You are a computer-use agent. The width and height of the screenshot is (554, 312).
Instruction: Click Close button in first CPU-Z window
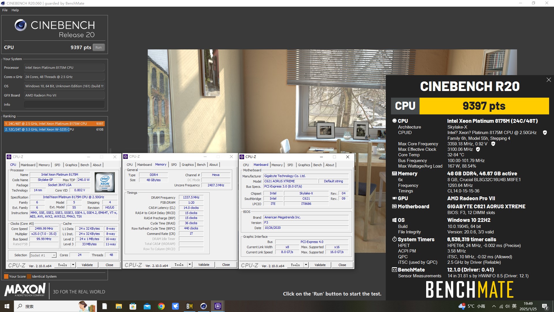pyautogui.click(x=109, y=265)
